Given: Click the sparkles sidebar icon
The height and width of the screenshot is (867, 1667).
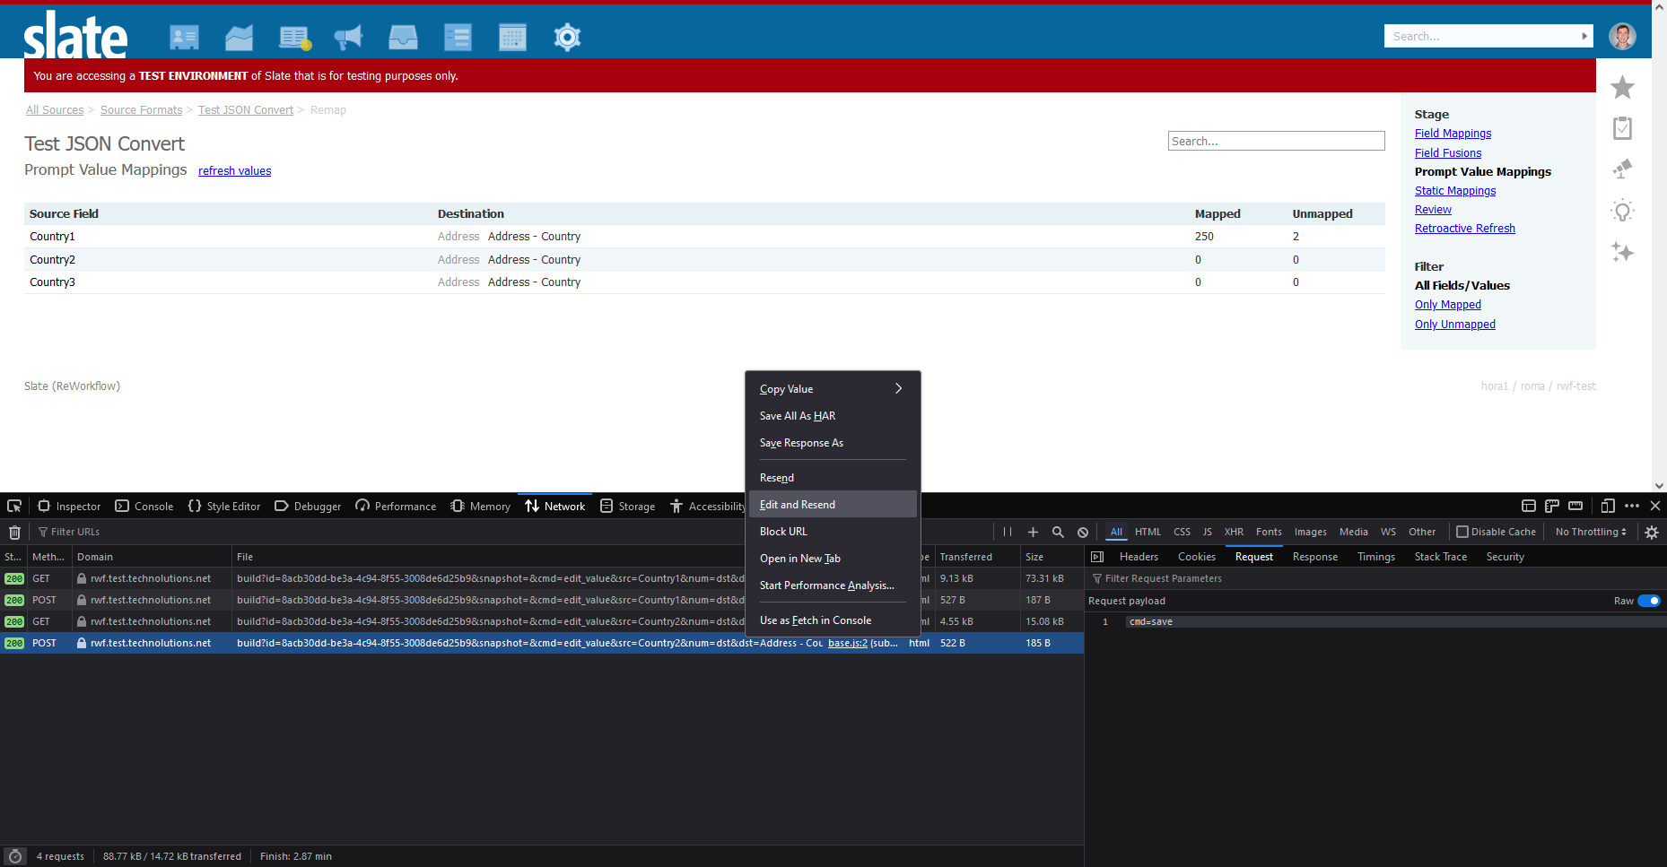Looking at the screenshot, I should [1622, 252].
